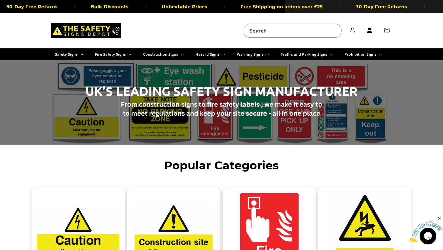The height and width of the screenshot is (250, 443).
Task: Expand the Fire Safety Signs menu
Action: [113, 55]
